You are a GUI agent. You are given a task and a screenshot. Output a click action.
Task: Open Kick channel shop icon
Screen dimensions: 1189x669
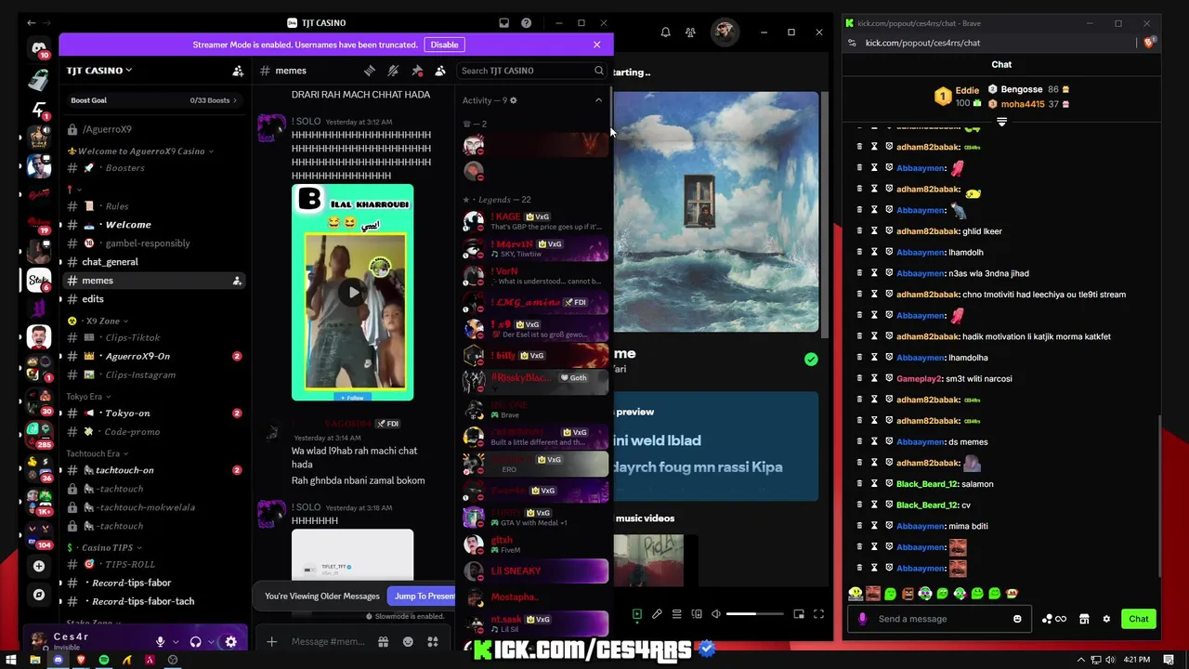pyautogui.click(x=1084, y=619)
